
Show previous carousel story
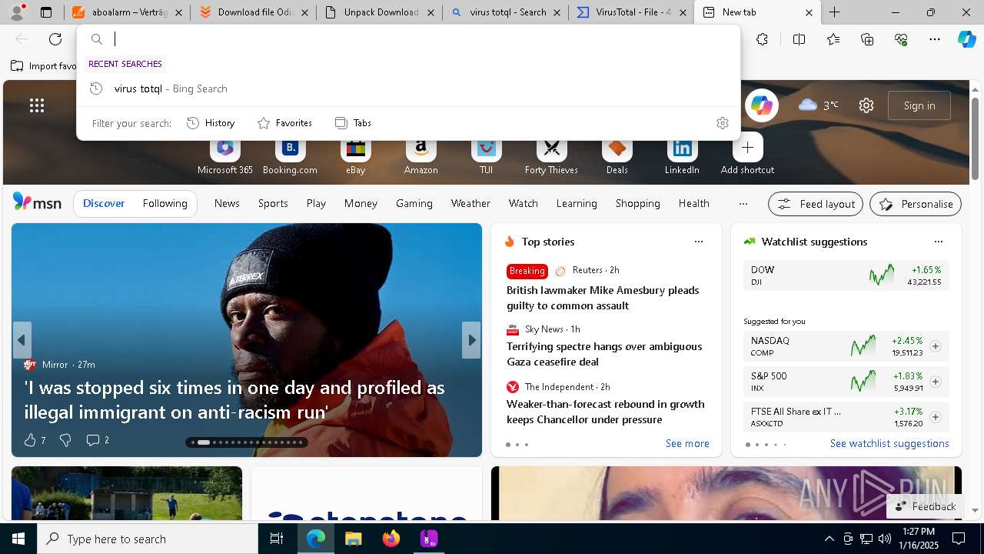tap(22, 340)
